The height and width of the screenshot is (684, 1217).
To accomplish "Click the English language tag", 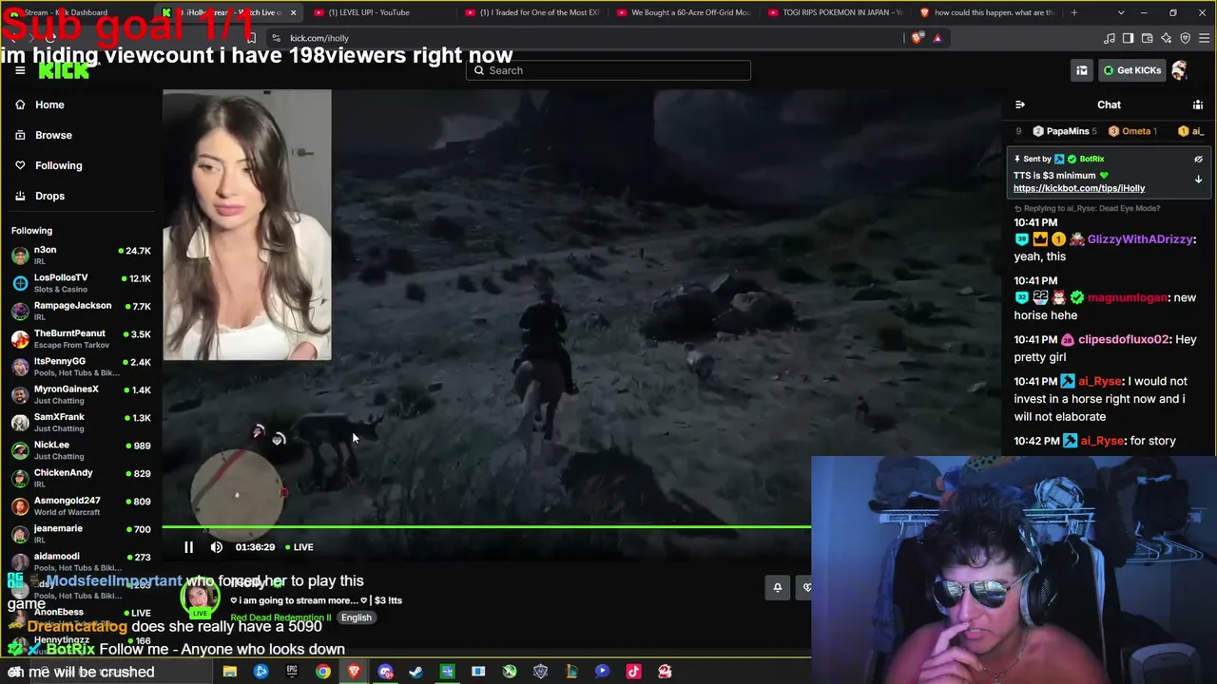I will (x=357, y=617).
